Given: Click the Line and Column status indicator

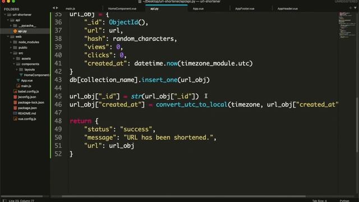Looking at the screenshot, I should pos(21,201).
